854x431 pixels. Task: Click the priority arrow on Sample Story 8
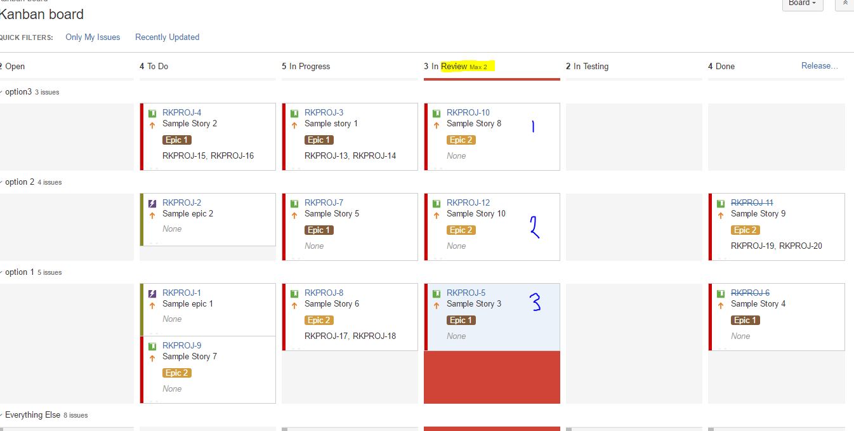[437, 126]
